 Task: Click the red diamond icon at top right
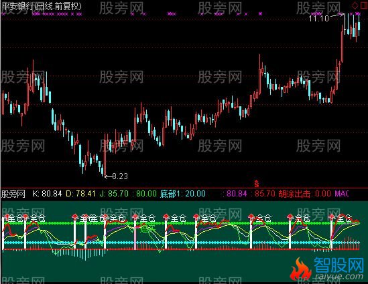(x=355, y=5)
